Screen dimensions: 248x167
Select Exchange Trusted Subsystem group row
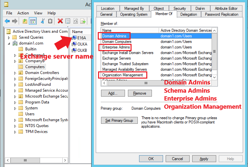tap(156, 64)
